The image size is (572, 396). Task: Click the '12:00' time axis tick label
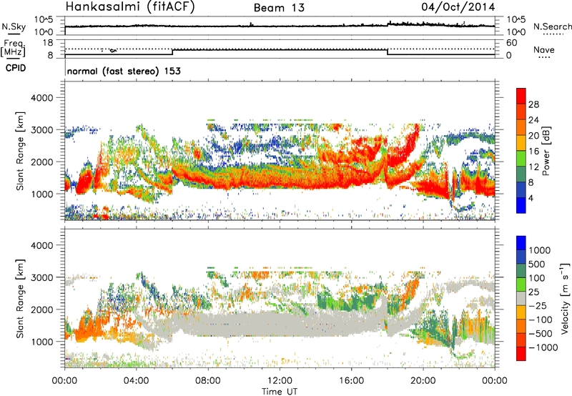280,381
